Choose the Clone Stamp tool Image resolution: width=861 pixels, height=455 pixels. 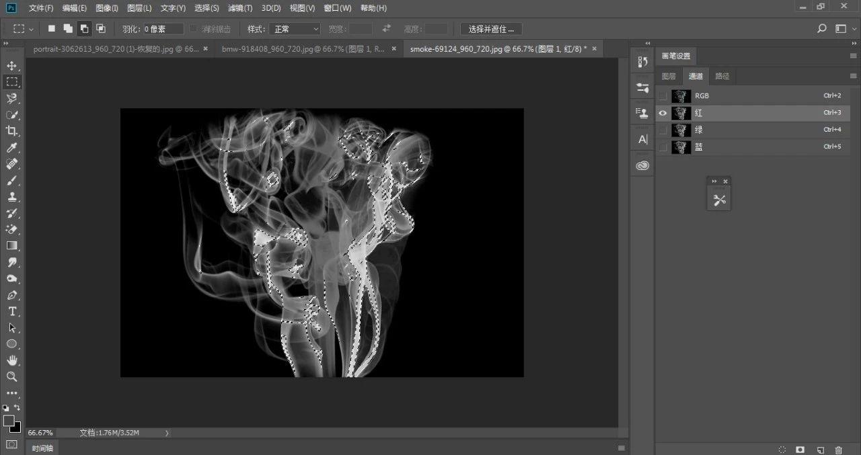tap(12, 197)
